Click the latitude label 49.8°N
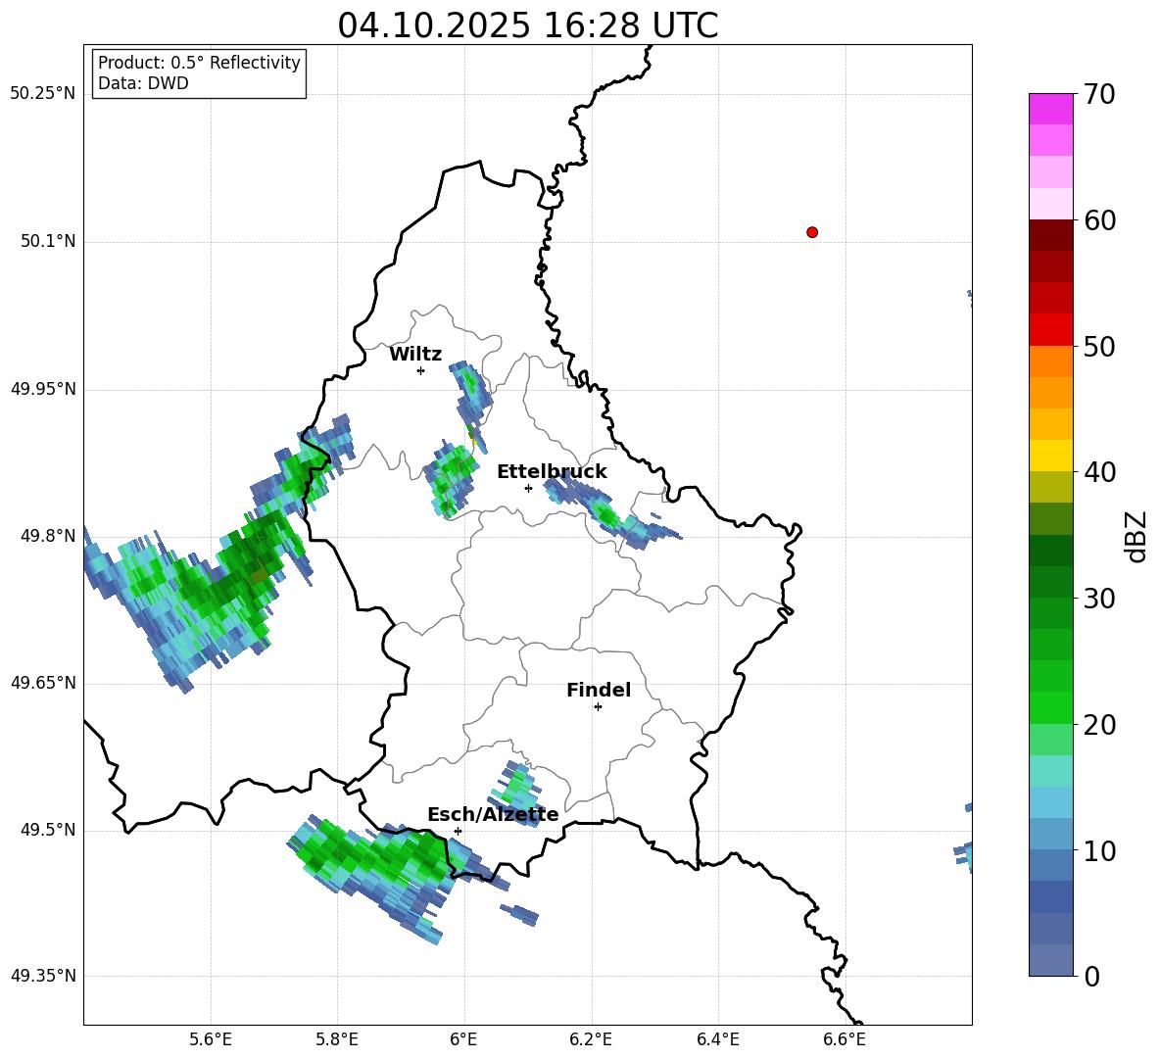The width and height of the screenshot is (1160, 1059). point(48,536)
